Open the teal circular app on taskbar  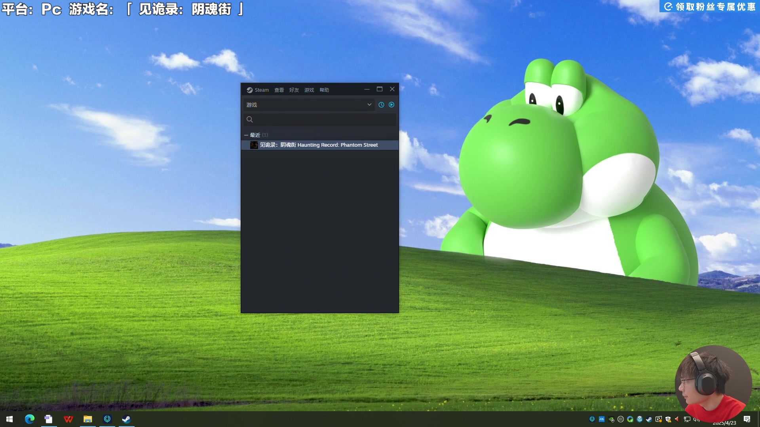pos(107,419)
